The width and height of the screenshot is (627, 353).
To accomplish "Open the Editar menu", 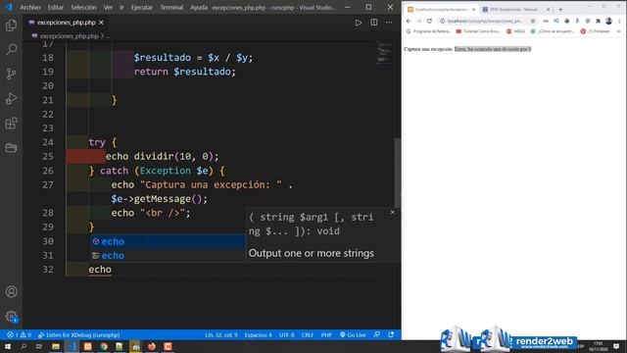I will pos(55,7).
